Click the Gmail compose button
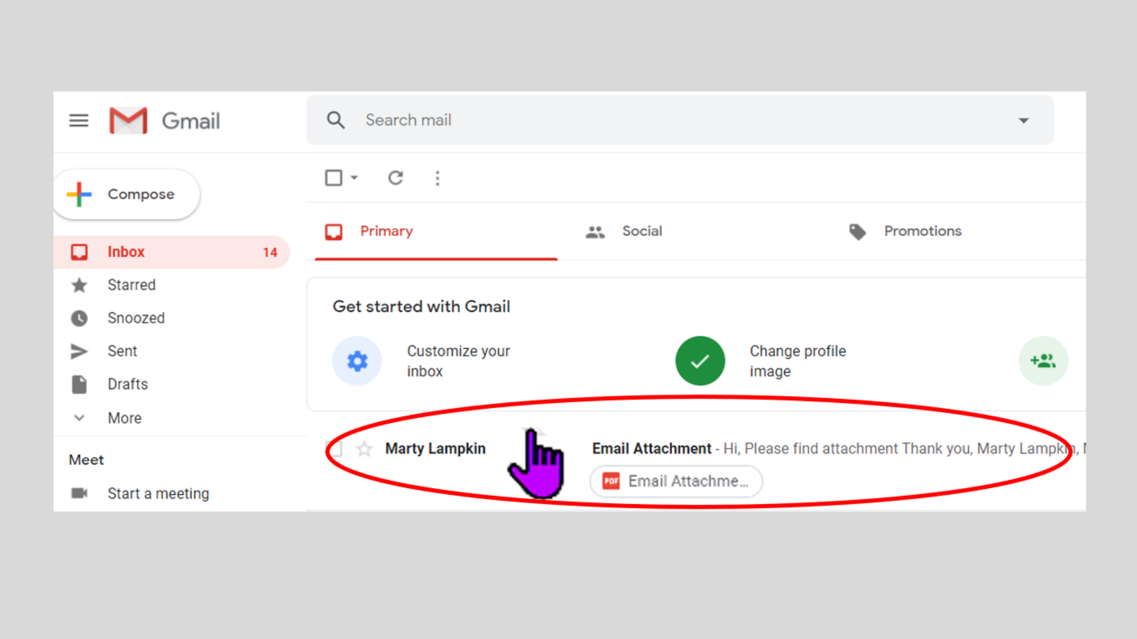 [127, 193]
